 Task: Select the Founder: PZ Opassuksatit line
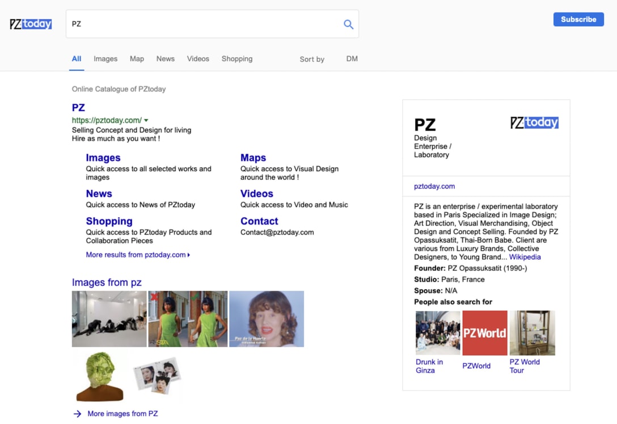click(x=470, y=268)
